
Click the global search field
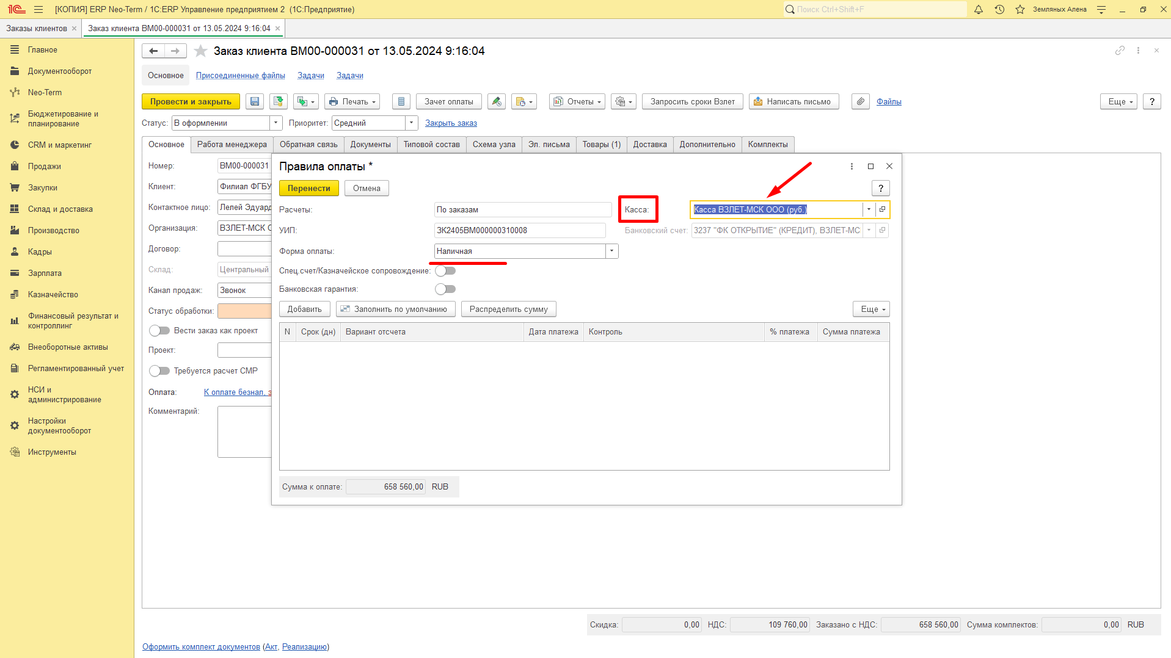(x=875, y=9)
